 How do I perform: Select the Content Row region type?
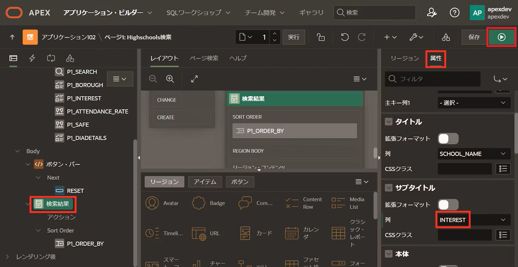point(303,203)
